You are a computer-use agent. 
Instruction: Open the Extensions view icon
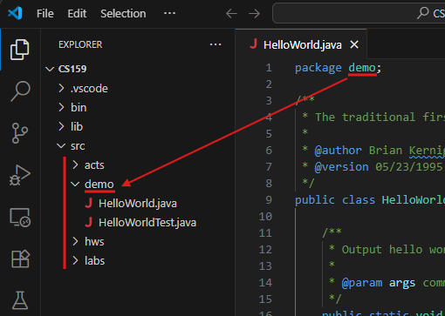click(20, 259)
